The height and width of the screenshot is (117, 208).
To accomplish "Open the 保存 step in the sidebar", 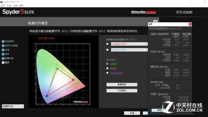I will (3, 54).
